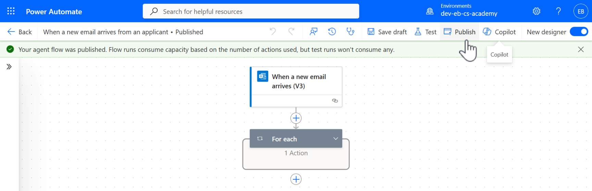Click Save draft in the toolbar
Screen dimensions: 592x191
[x=387, y=32]
